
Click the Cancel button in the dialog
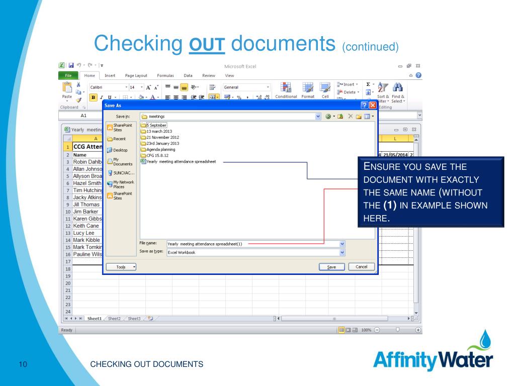click(361, 266)
